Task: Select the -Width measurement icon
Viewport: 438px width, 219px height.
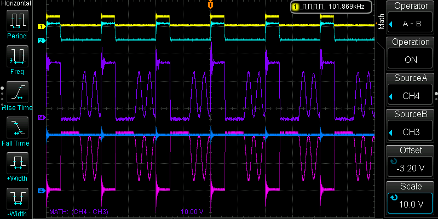Action: [x=18, y=199]
